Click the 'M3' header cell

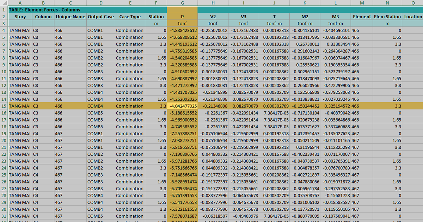coord(336,17)
